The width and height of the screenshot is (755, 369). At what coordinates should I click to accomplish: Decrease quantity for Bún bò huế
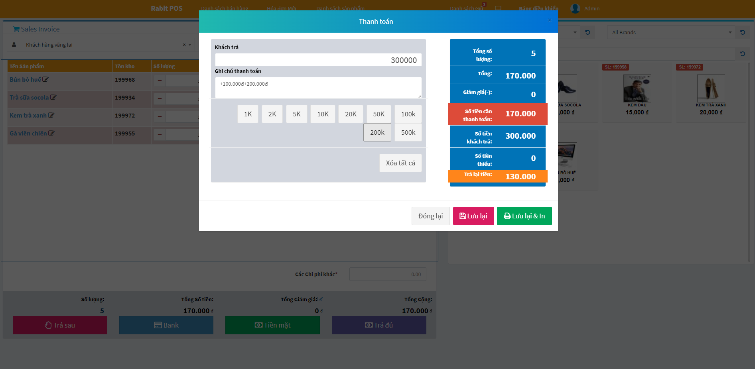tap(160, 80)
